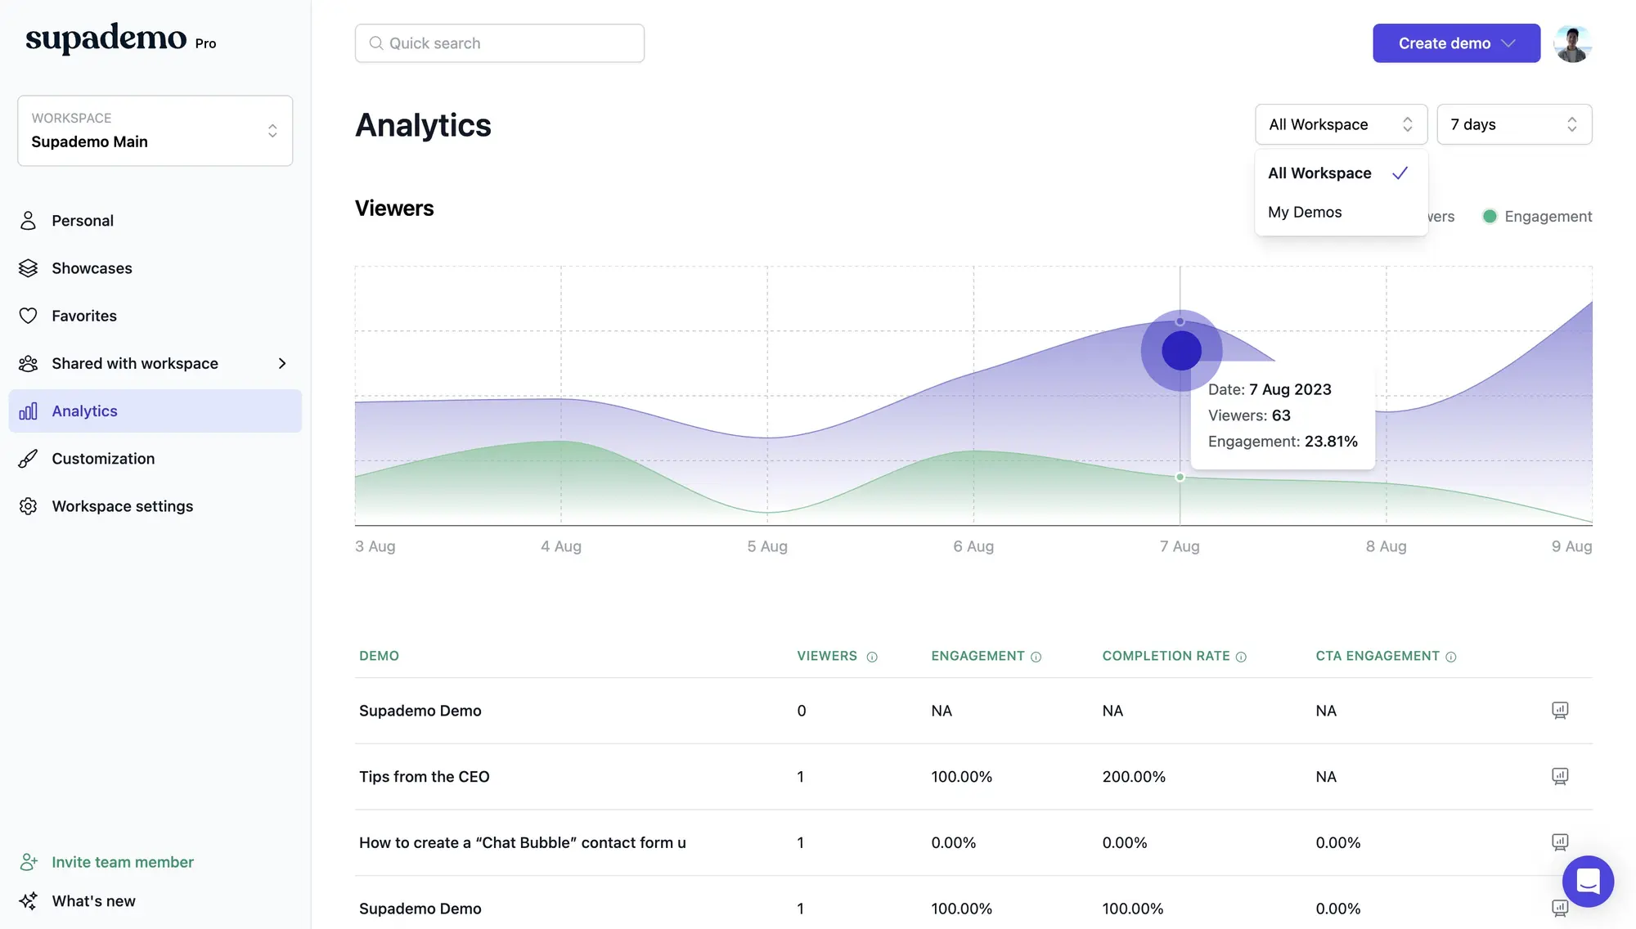Click the Workspace settings gear icon
The width and height of the screenshot is (1636, 929).
click(28, 506)
